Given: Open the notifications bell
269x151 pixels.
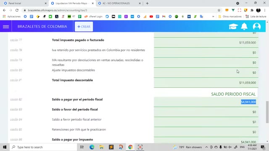Looking at the screenshot, I should [244, 26].
